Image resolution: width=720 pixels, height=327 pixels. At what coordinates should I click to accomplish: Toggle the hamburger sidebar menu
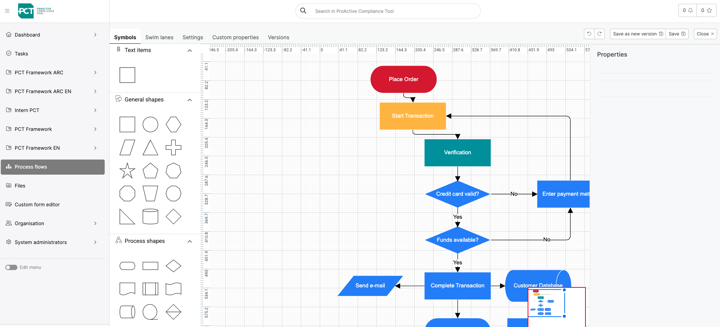click(x=7, y=11)
